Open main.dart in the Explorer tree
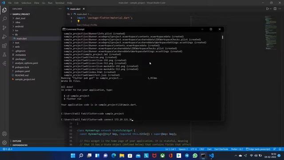The image size is (284, 160). click(21, 39)
